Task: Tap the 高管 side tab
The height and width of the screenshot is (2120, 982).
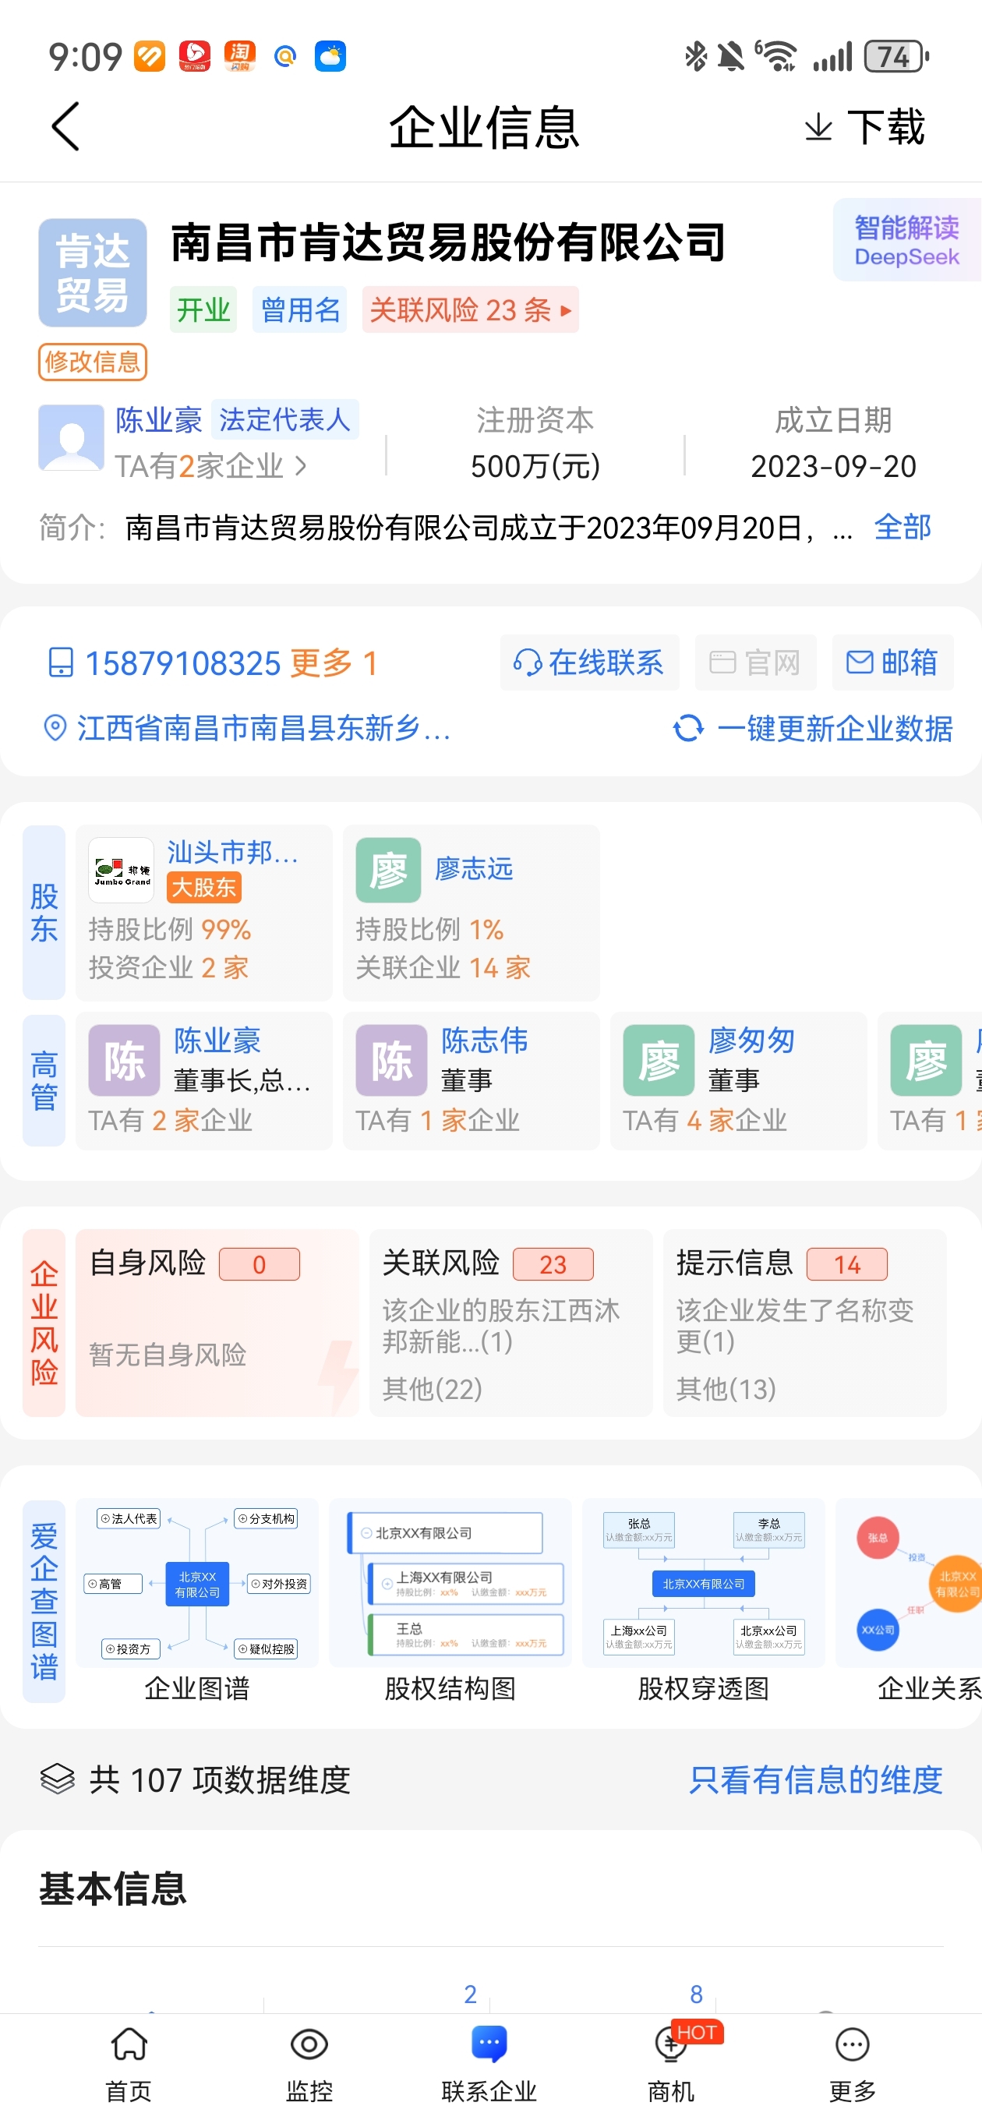Action: pos(44,1080)
